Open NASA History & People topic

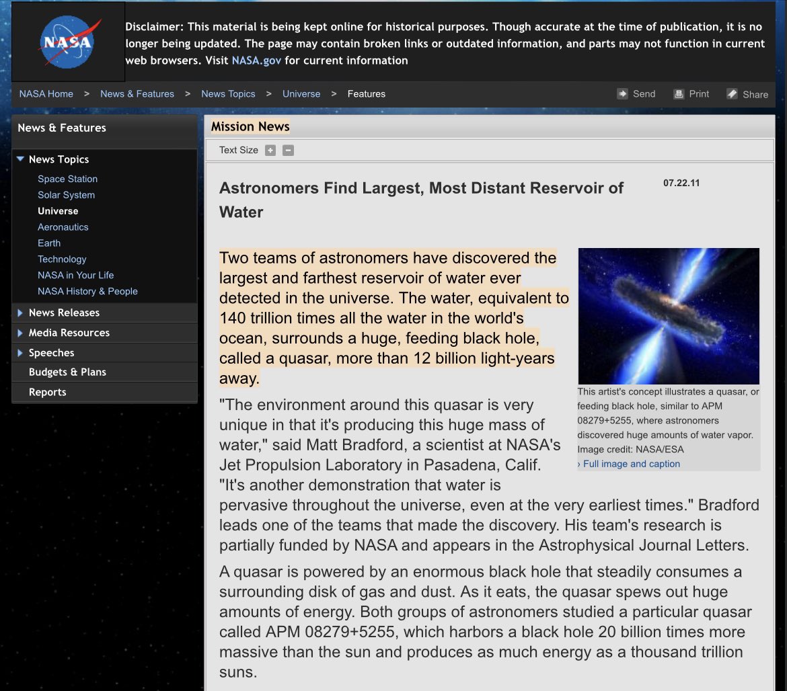tap(88, 291)
